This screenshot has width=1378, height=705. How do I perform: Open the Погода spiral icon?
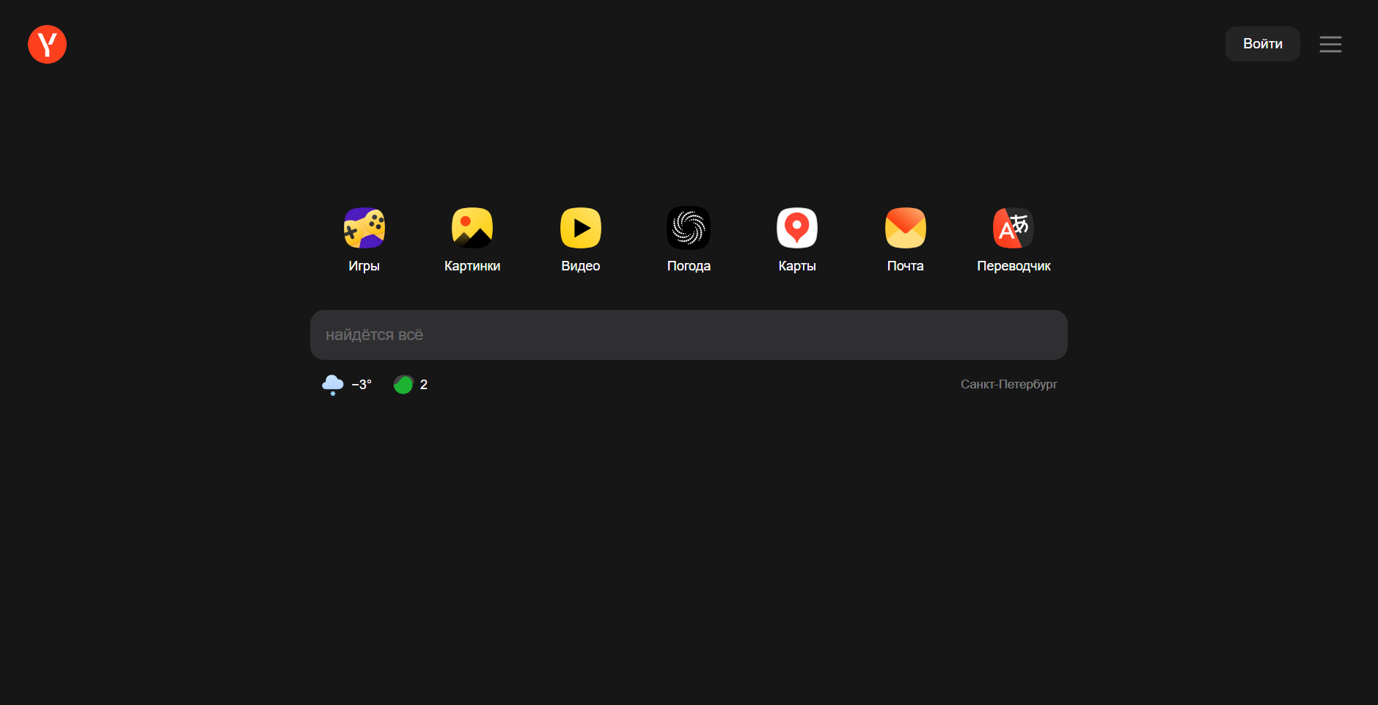click(x=689, y=228)
